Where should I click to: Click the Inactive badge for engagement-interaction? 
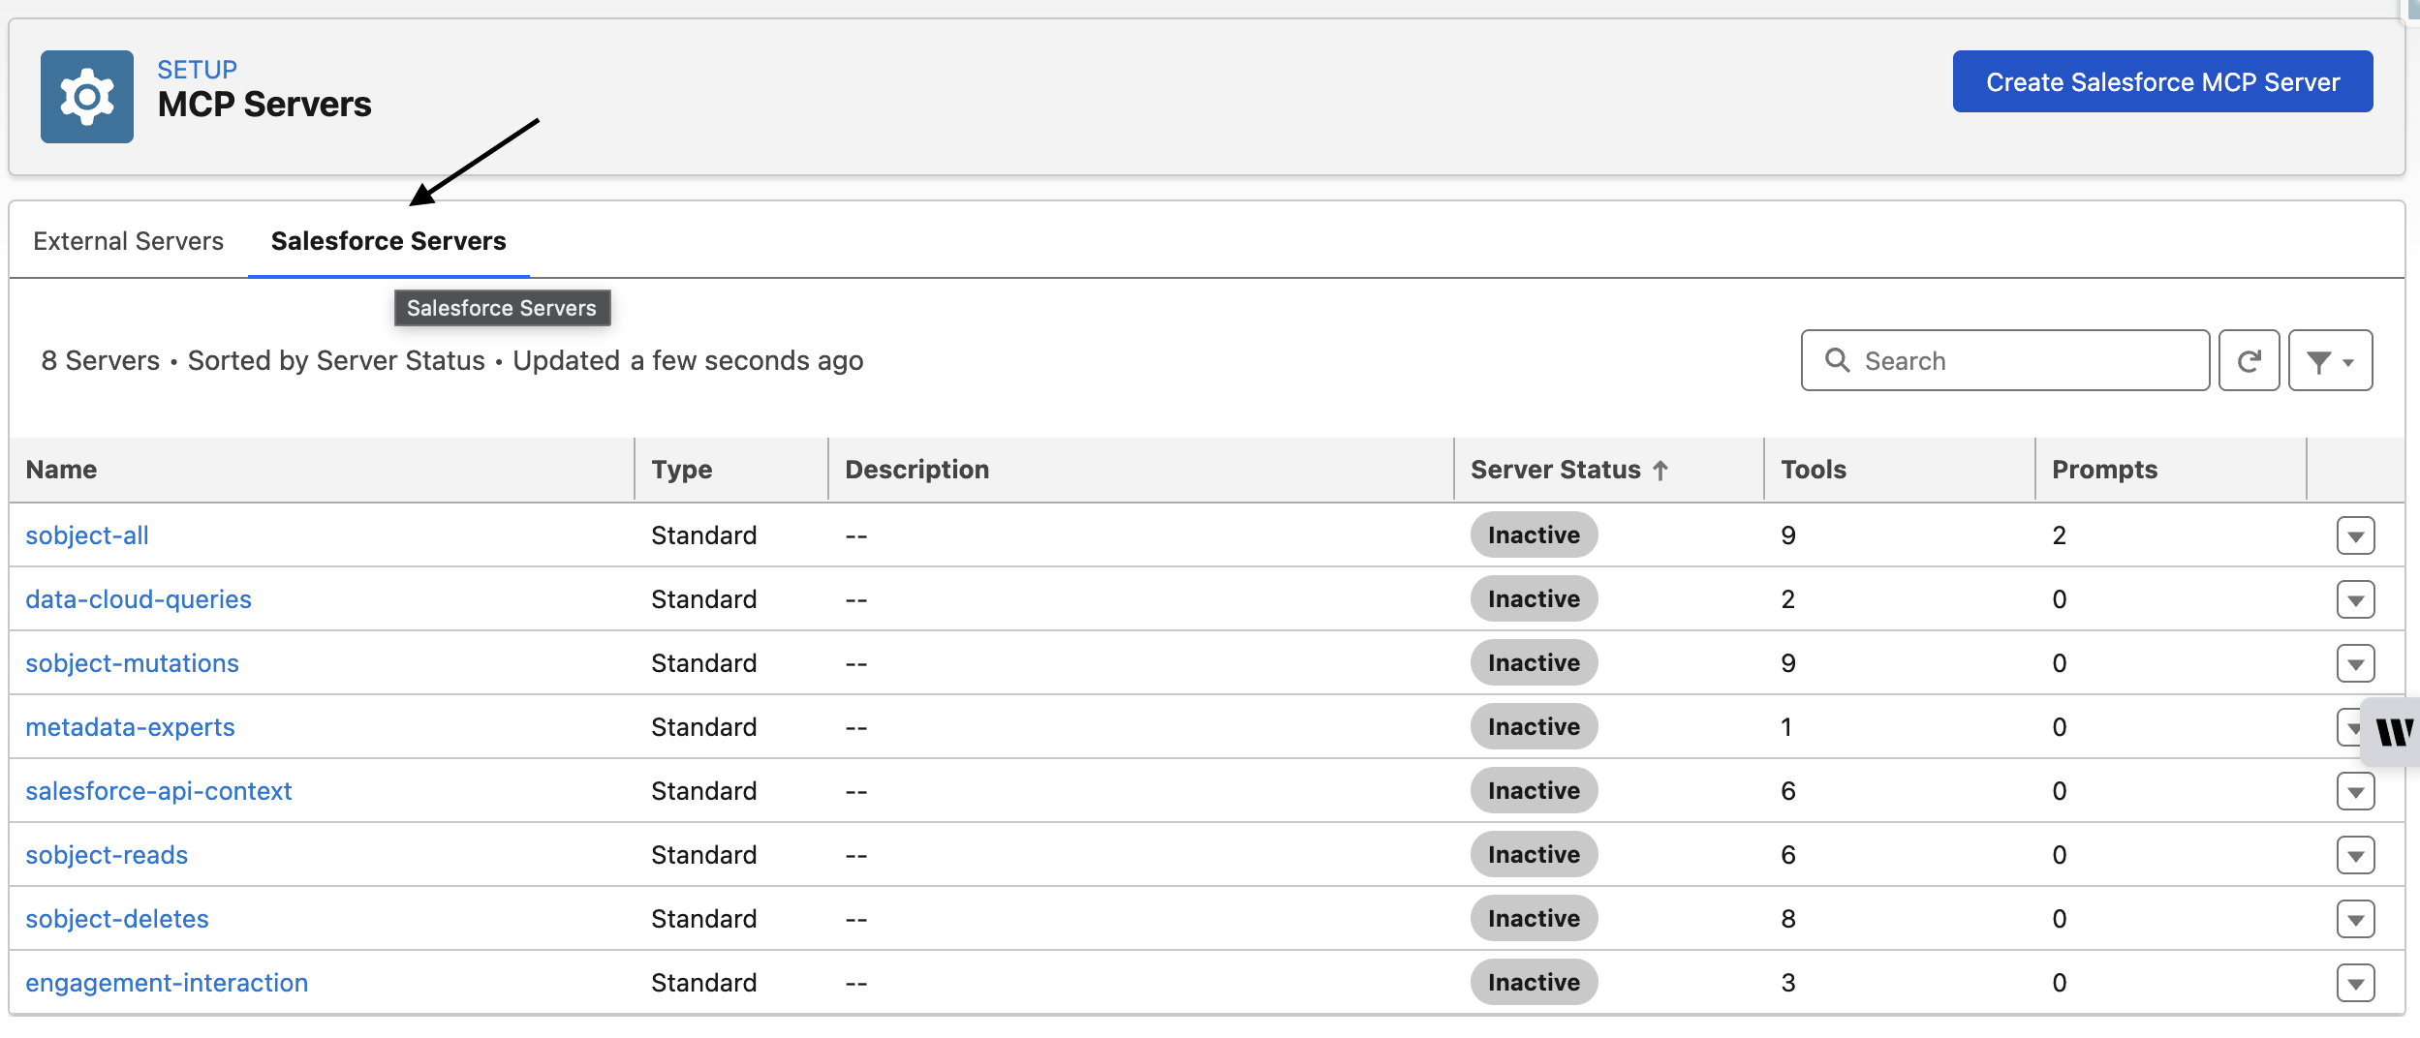pyautogui.click(x=1534, y=982)
